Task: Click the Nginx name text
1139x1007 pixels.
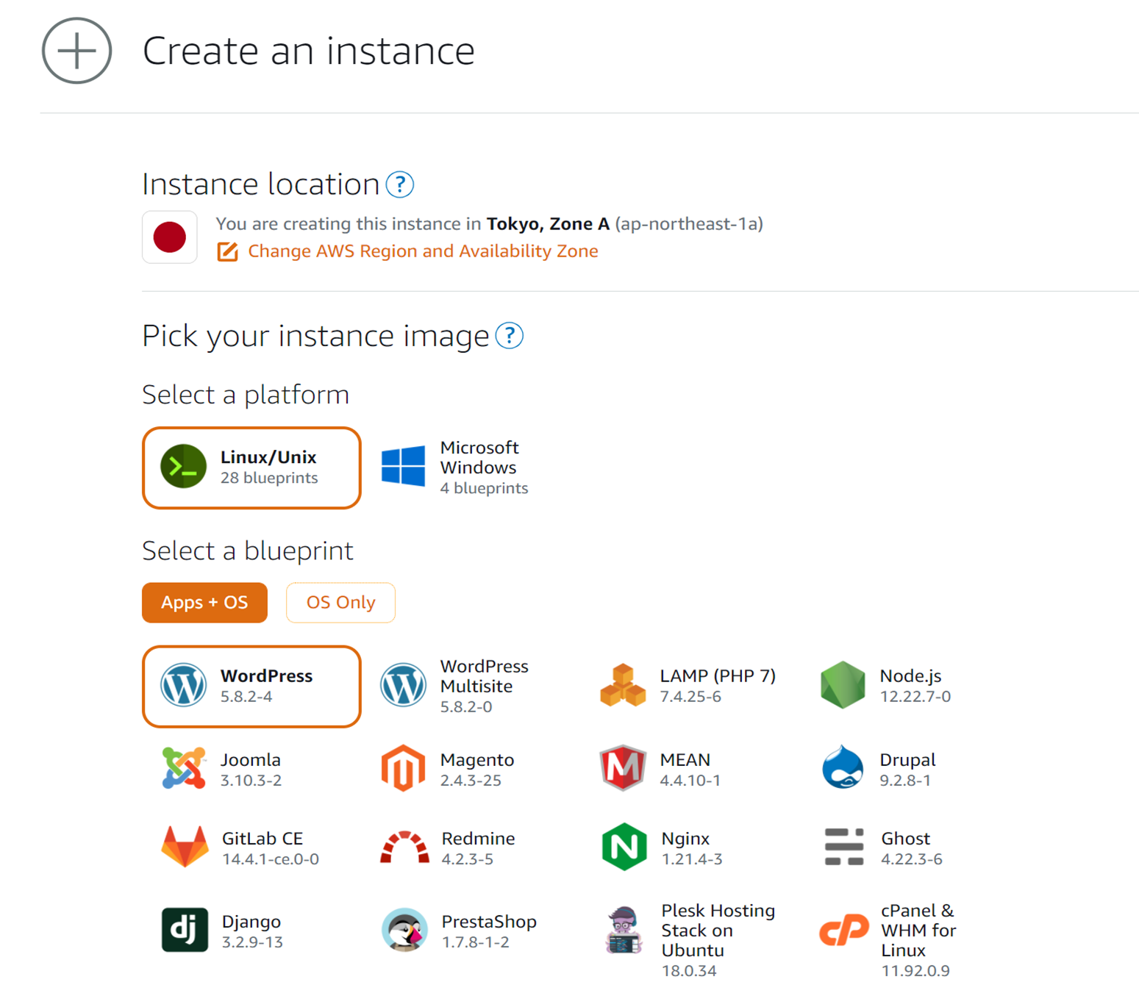Action: click(x=685, y=839)
